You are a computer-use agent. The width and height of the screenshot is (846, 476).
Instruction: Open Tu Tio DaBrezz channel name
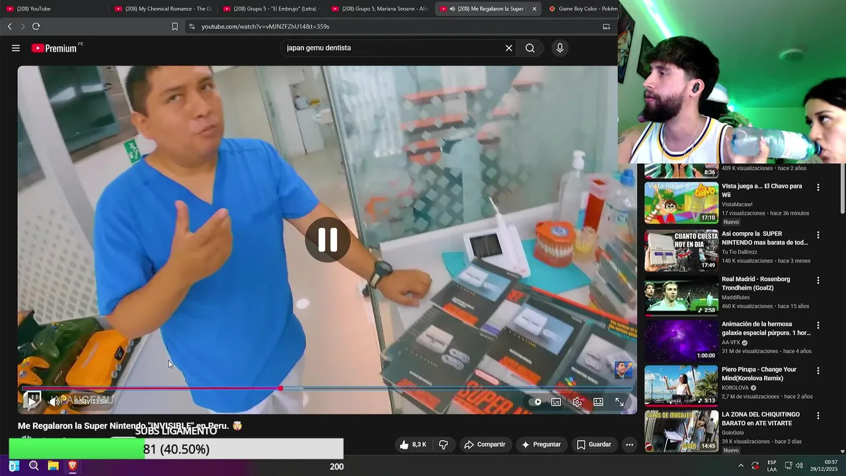pos(741,252)
